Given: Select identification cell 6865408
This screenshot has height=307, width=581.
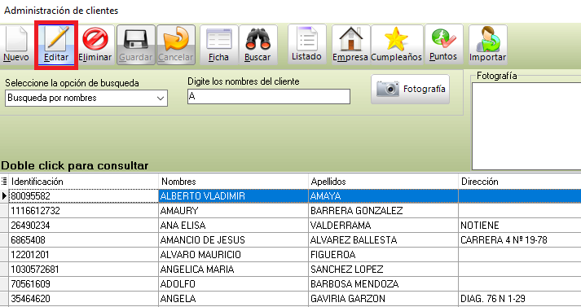Looking at the screenshot, I should point(83,240).
